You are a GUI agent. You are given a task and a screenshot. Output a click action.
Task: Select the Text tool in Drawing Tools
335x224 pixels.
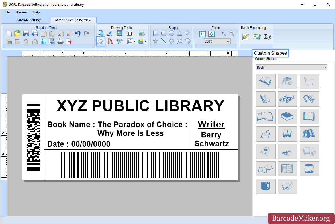101,33
